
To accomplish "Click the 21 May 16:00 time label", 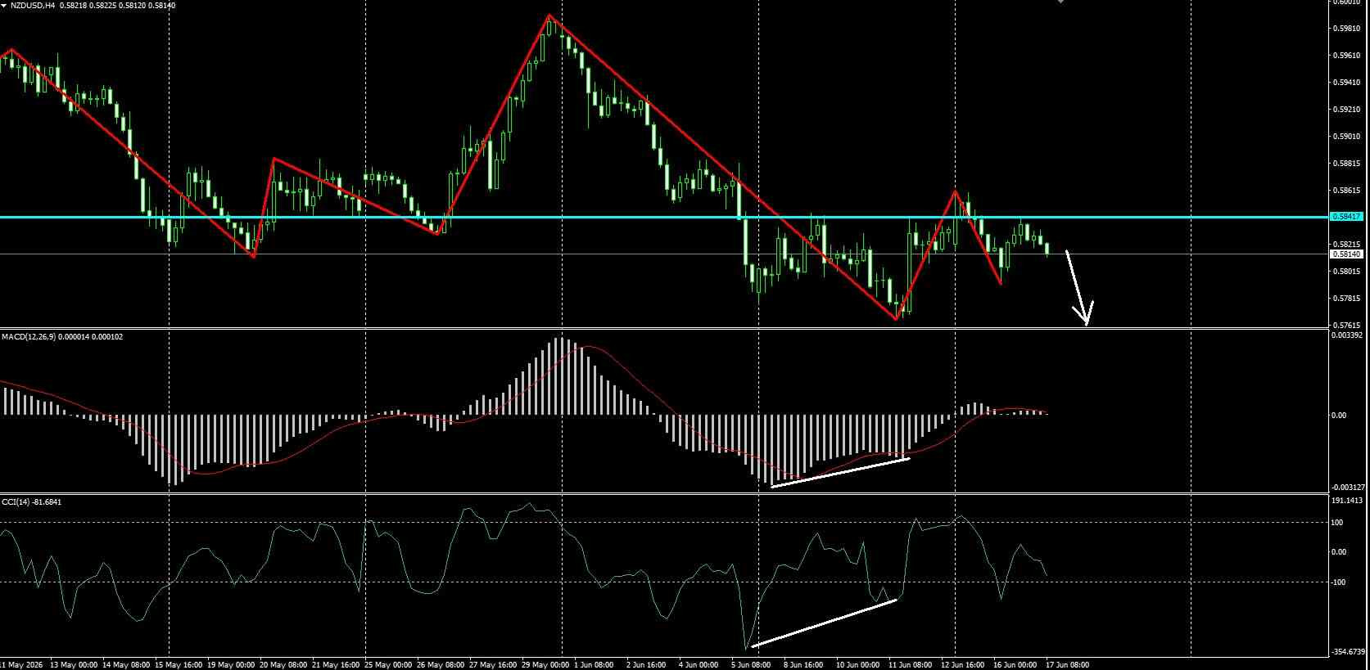I will pos(337,665).
